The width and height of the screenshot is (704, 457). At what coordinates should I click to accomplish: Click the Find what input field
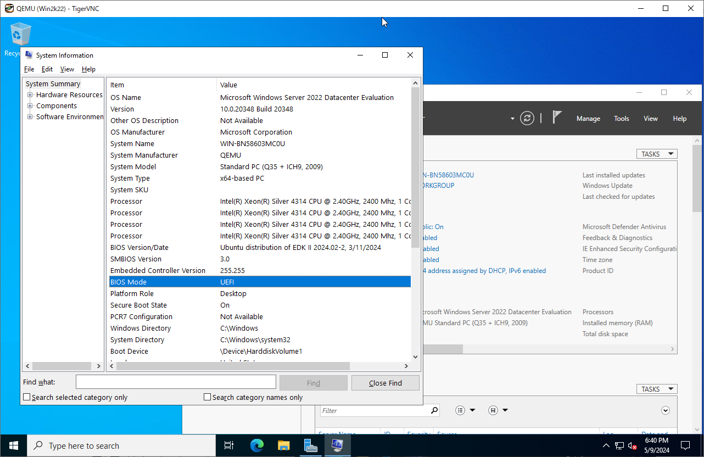pyautogui.click(x=176, y=382)
